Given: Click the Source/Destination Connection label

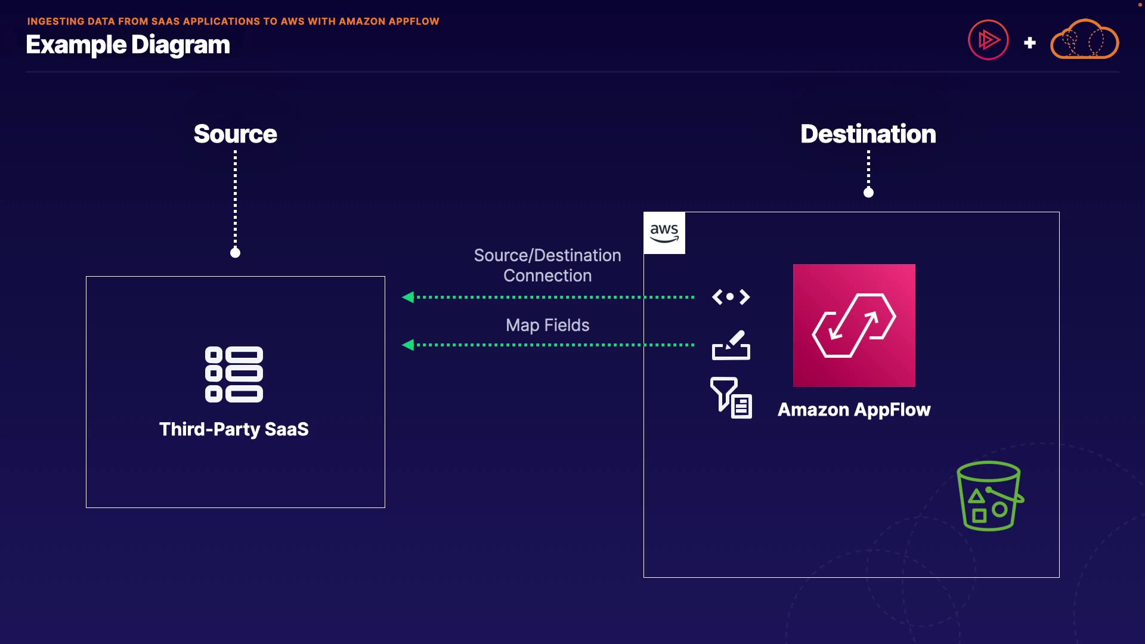Looking at the screenshot, I should [547, 265].
